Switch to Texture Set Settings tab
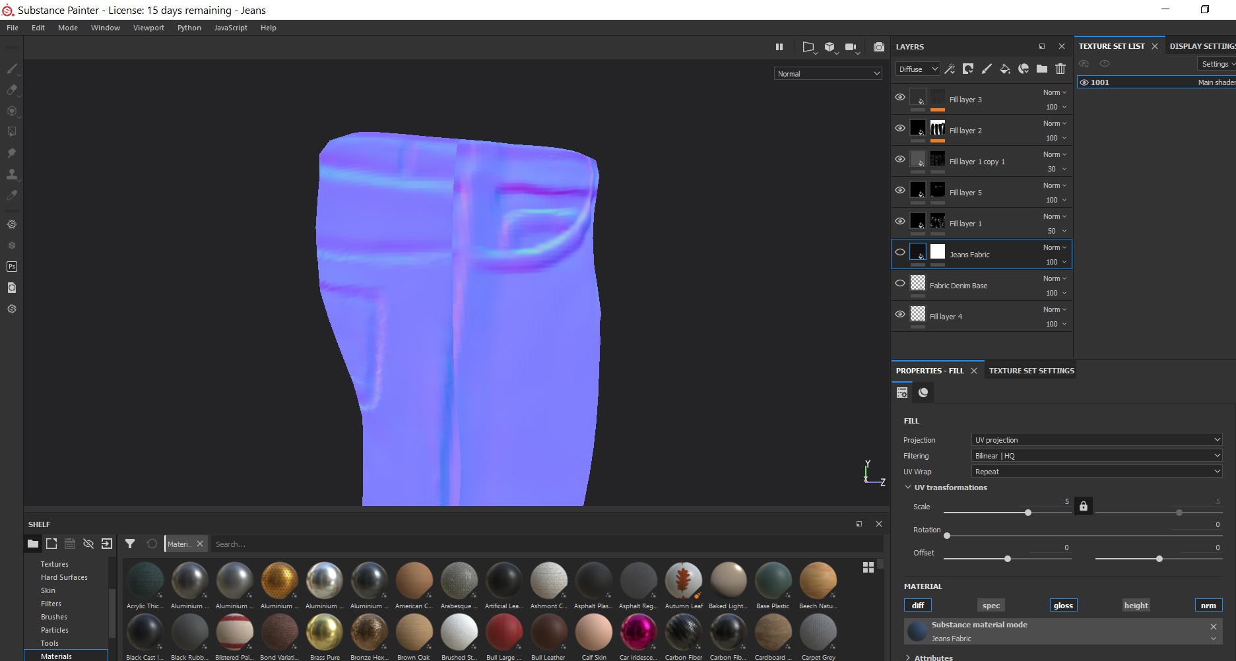This screenshot has width=1236, height=661. pyautogui.click(x=1031, y=371)
